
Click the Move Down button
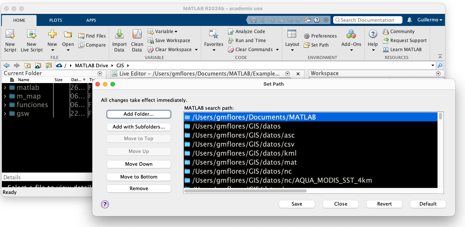tap(139, 164)
